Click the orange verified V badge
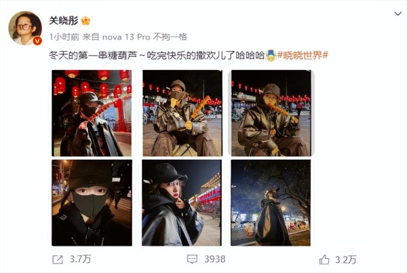 point(37,41)
